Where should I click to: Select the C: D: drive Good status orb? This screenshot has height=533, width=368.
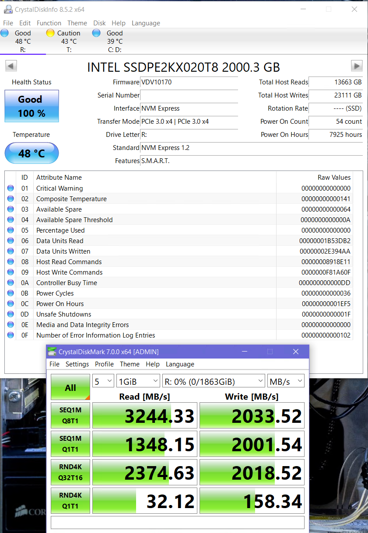(97, 33)
